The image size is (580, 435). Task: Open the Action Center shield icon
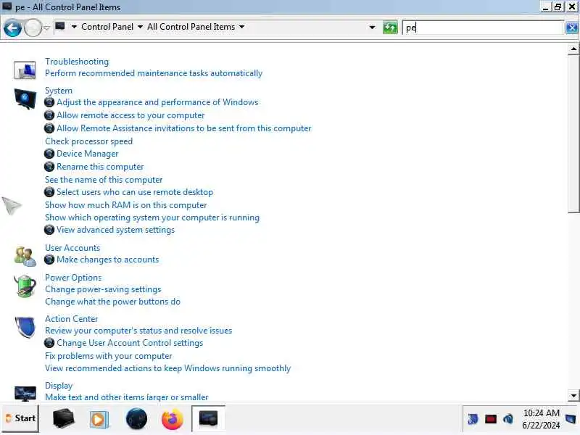[x=25, y=327]
